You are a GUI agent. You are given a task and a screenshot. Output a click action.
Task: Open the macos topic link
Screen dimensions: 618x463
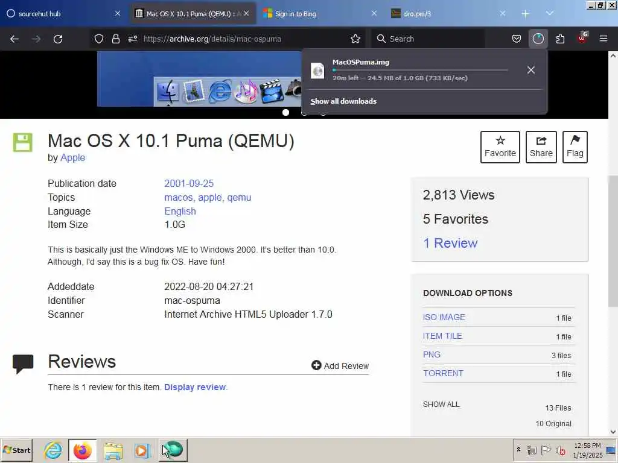coord(179,197)
